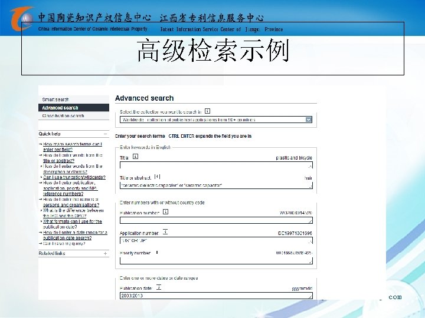Viewport: 425px width, 318px height.
Task: Click the 'yyyymmdd' format hint text
Action: [x=302, y=289]
